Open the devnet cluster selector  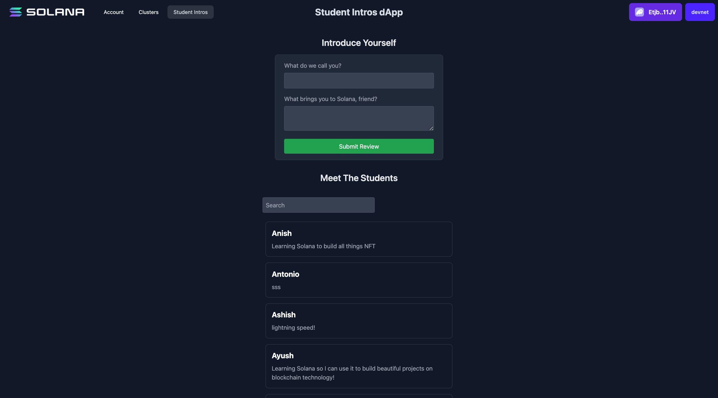[x=700, y=12]
